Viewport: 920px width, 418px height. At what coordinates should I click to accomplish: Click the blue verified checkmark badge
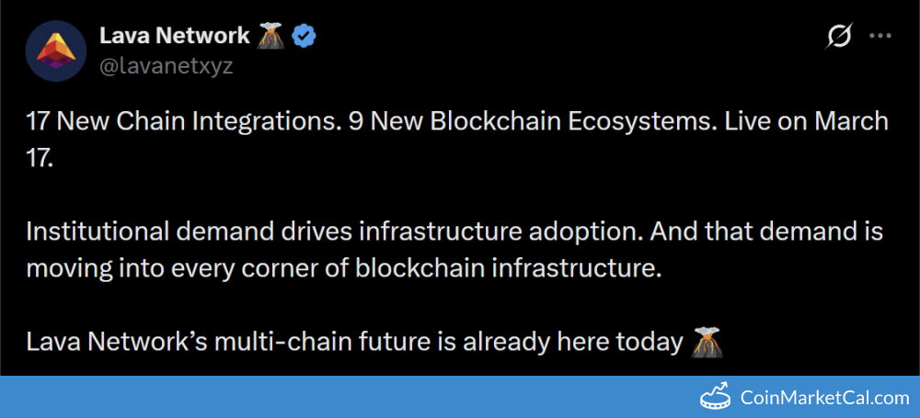pos(305,36)
